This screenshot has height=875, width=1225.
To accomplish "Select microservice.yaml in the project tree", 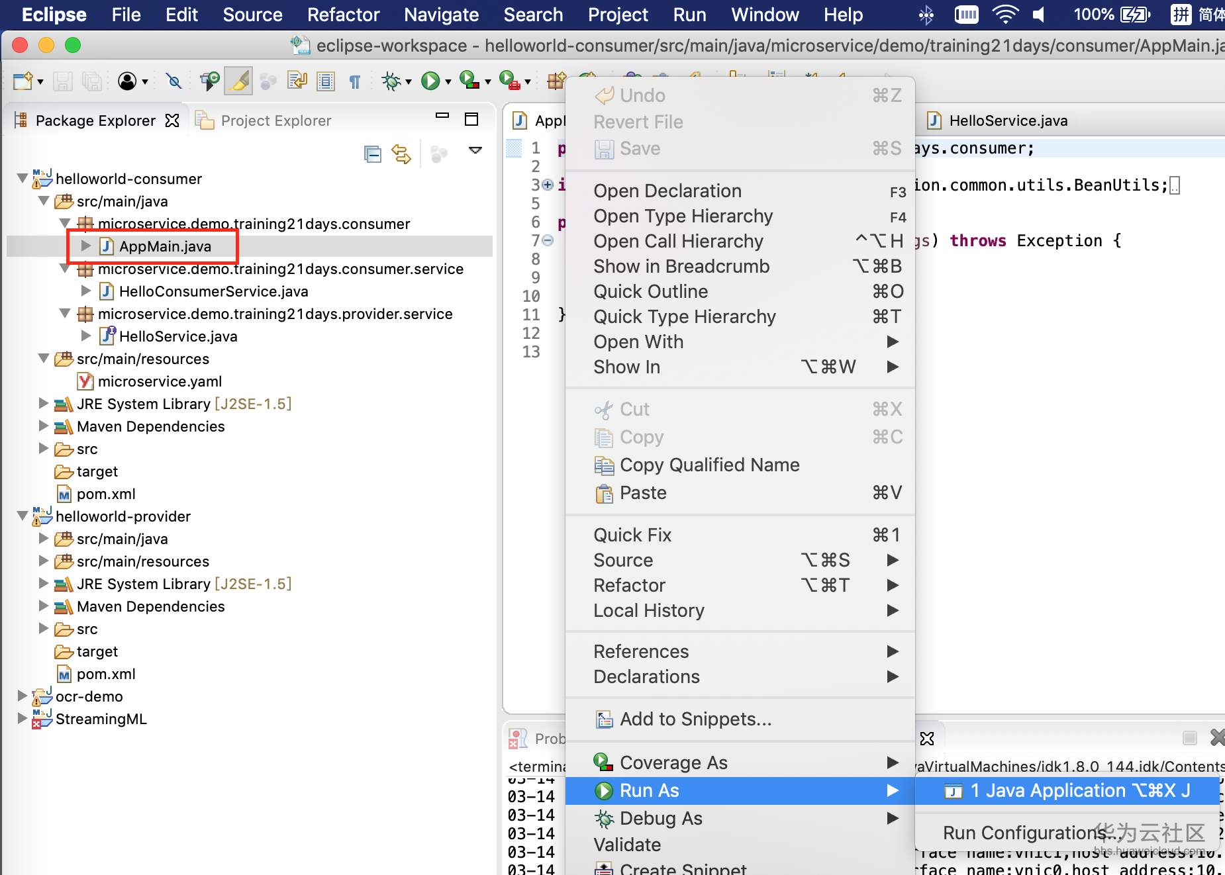I will [159, 381].
